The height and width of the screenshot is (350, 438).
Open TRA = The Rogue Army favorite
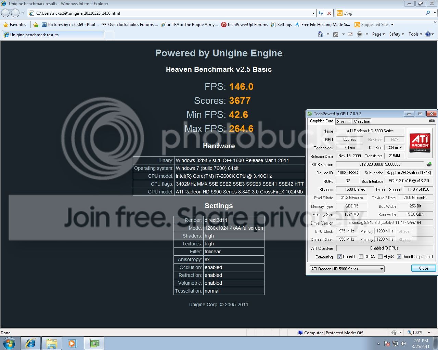click(190, 25)
